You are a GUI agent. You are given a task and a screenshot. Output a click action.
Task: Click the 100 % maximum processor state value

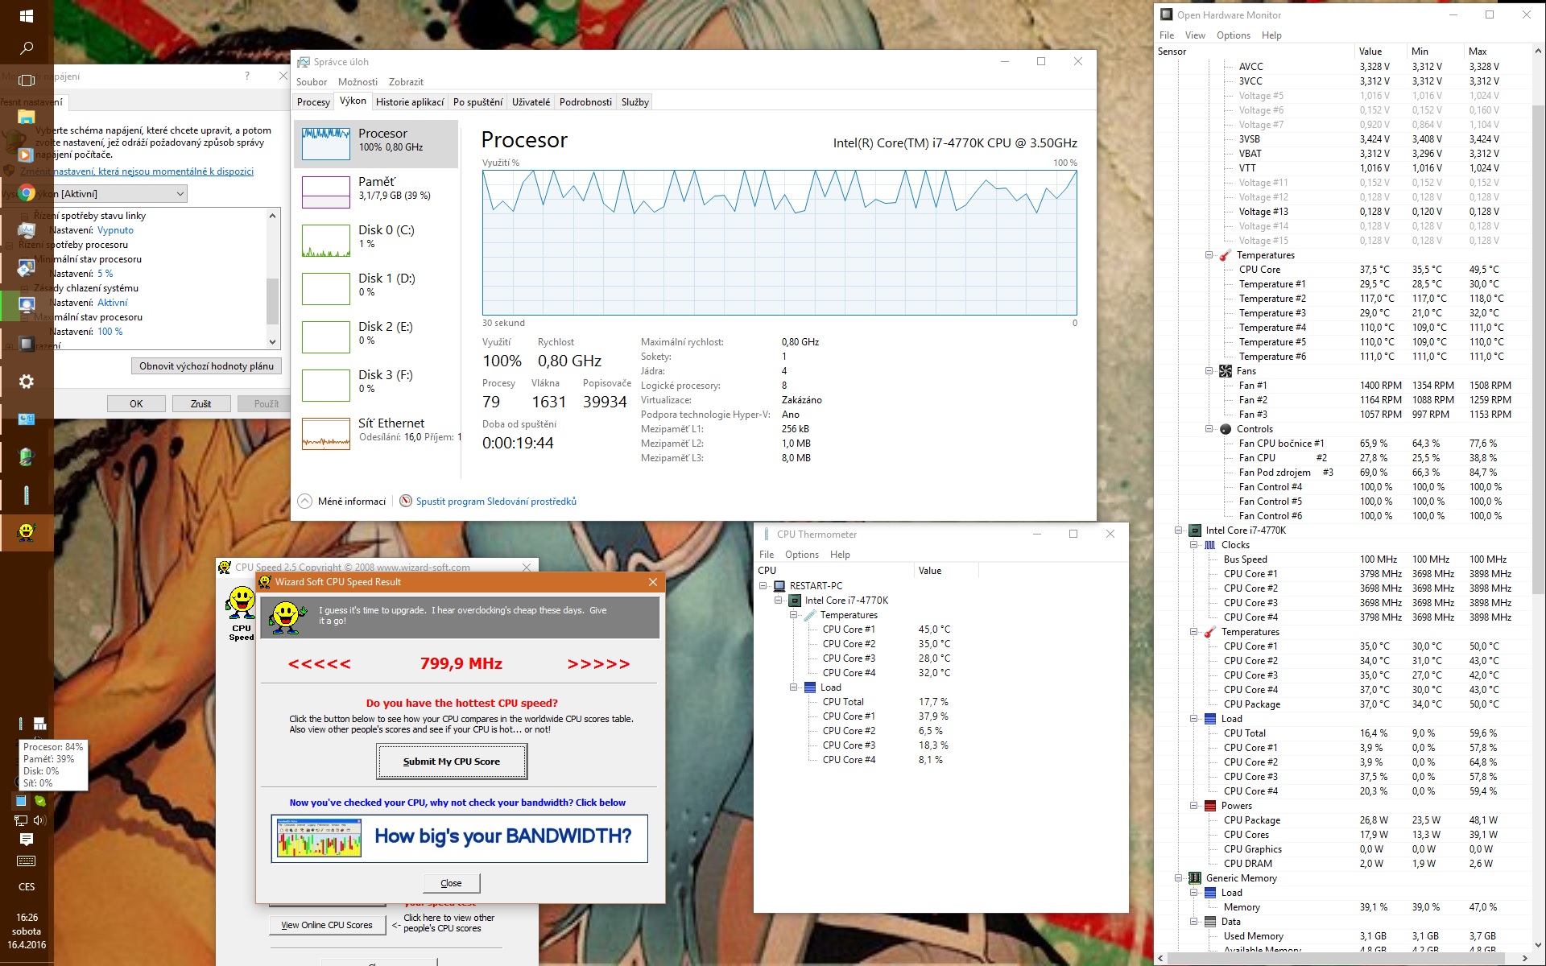110,332
